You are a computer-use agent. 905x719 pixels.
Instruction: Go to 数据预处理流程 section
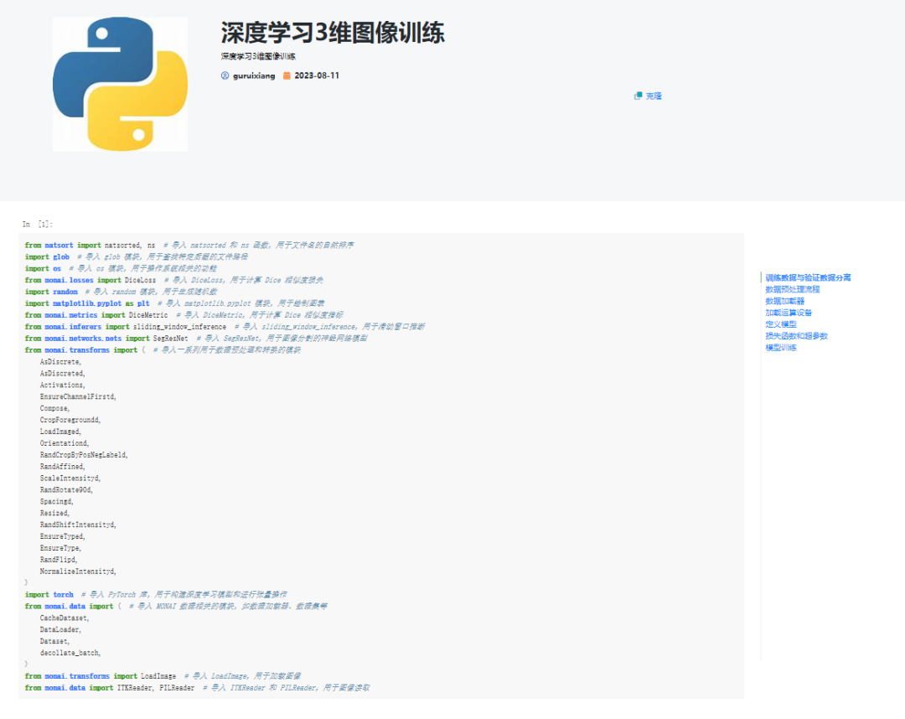point(792,289)
